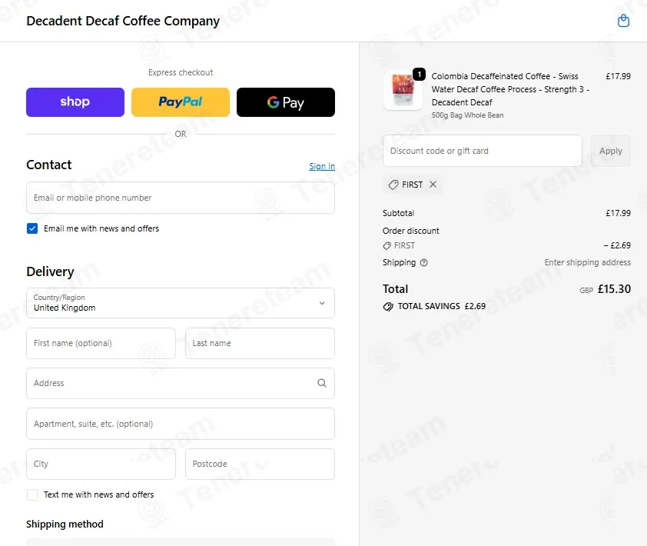
Task: Pay with Shop Pay express button
Action: [x=75, y=102]
